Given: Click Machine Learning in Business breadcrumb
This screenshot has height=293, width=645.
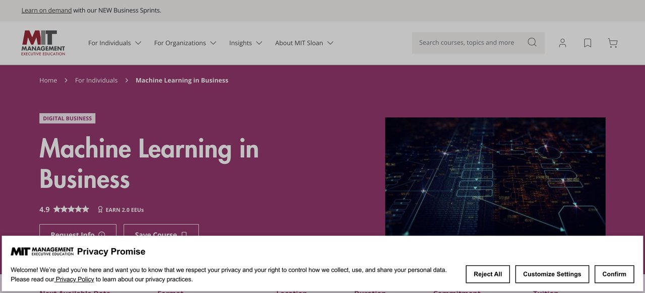Looking at the screenshot, I should tap(182, 80).
